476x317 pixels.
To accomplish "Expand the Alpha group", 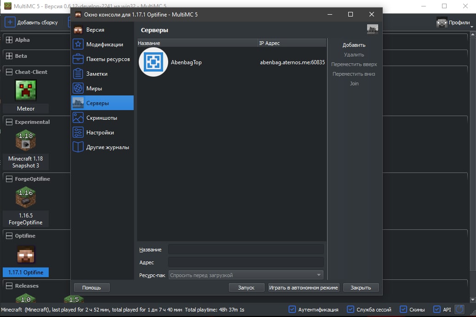I will (x=9, y=40).
